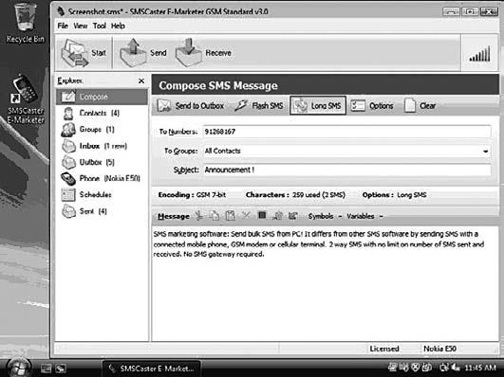Click the Groups people icon in Explorer
The width and height of the screenshot is (504, 377).
point(68,130)
